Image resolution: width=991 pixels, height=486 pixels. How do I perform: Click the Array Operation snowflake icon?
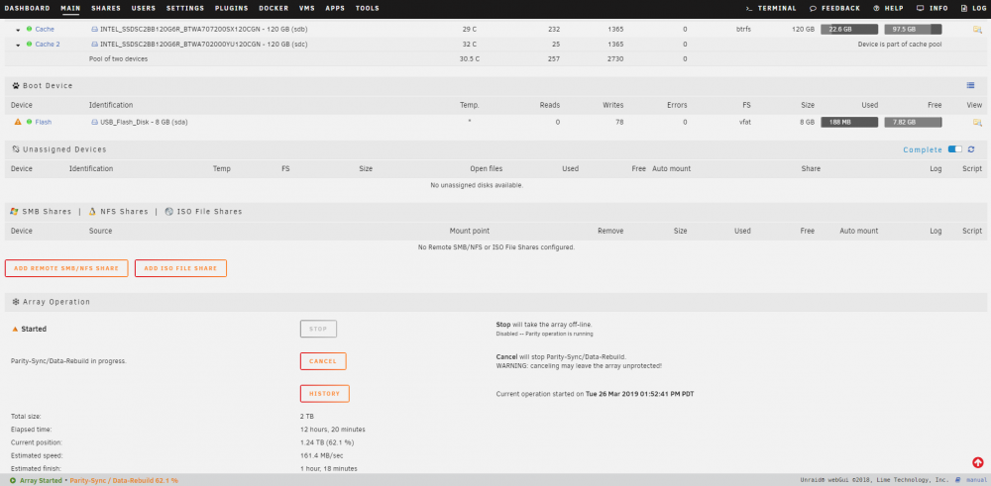tap(15, 302)
